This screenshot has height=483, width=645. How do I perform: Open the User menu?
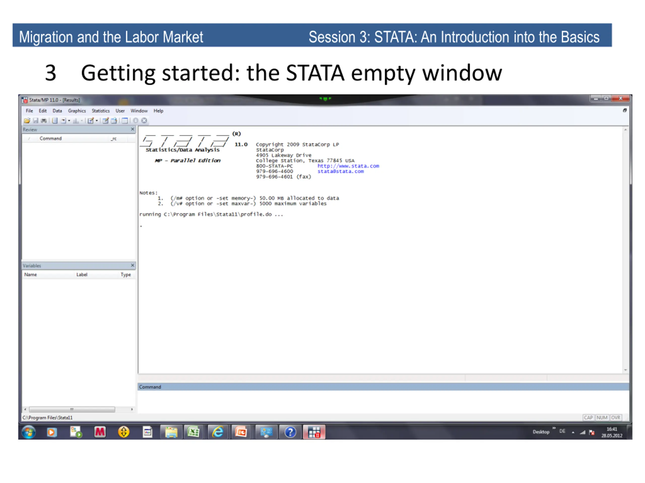(120, 111)
